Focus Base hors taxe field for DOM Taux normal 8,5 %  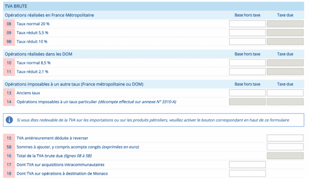pos(247,63)
